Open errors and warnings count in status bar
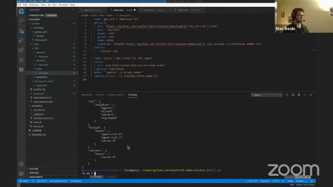 (42, 181)
